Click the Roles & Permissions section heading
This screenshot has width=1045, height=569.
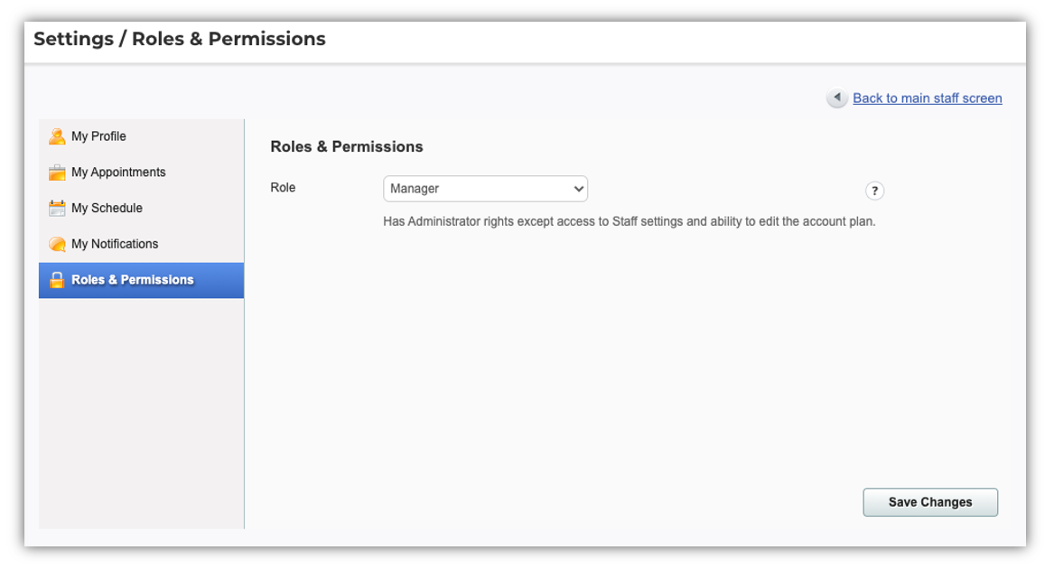point(347,146)
